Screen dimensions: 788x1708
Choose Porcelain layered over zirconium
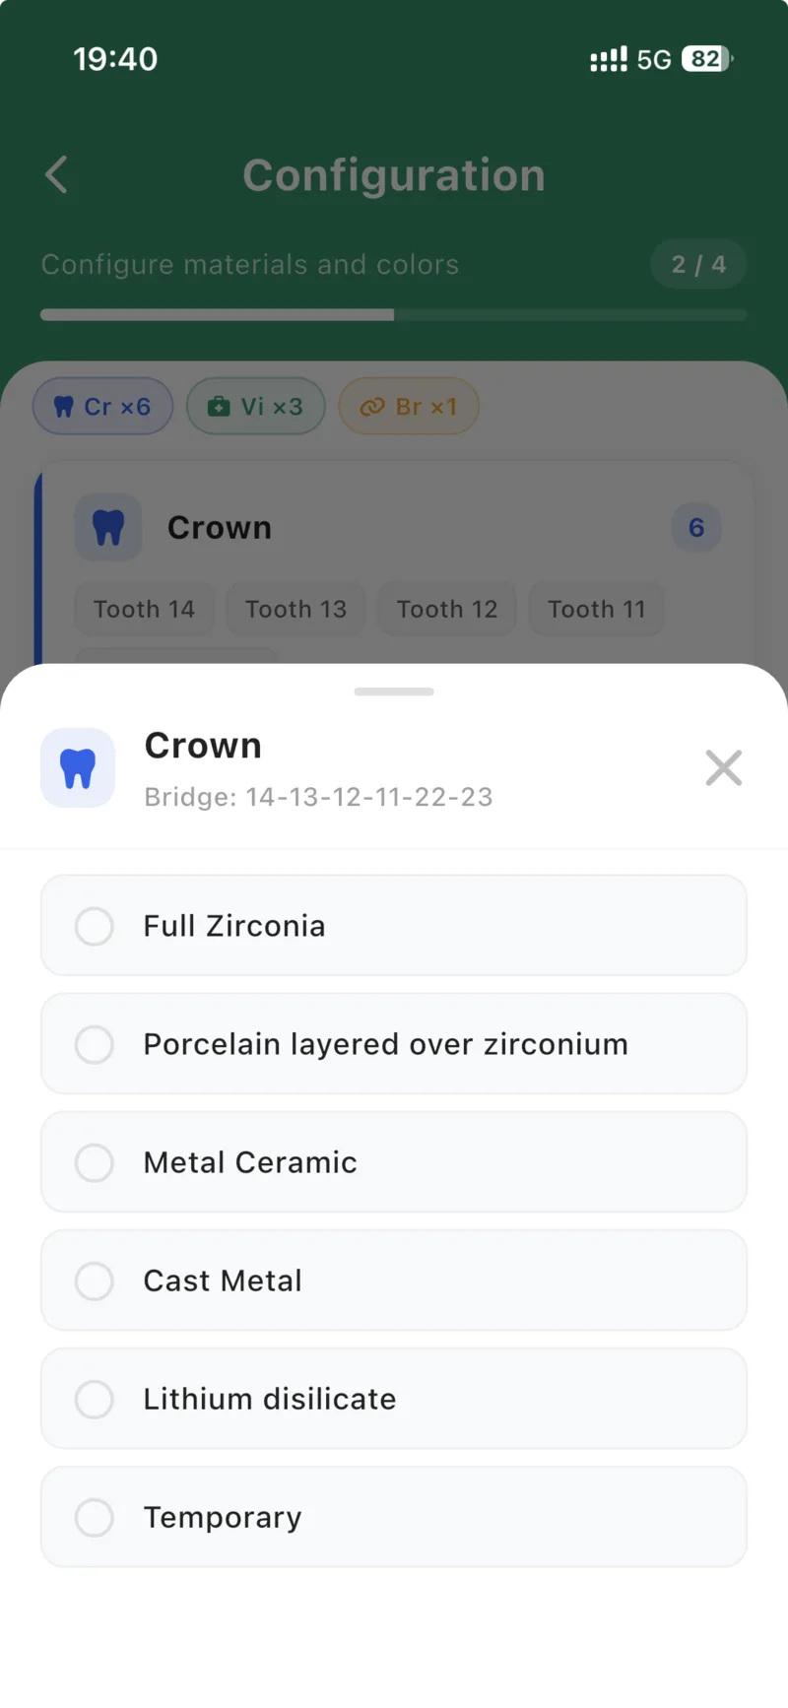(95, 1044)
